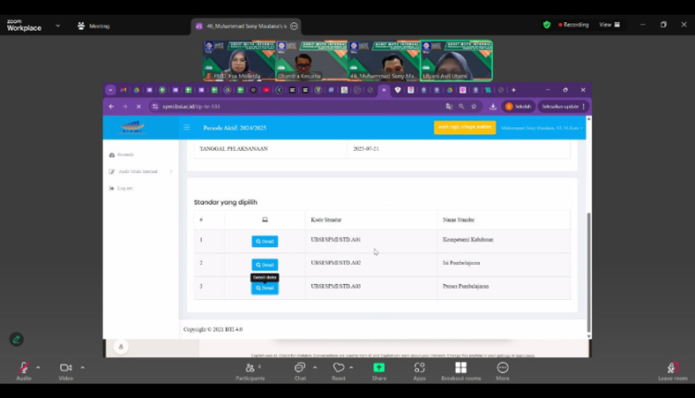Select Eva Meilinda's video thumbnail
The image size is (695, 398).
pyautogui.click(x=239, y=61)
